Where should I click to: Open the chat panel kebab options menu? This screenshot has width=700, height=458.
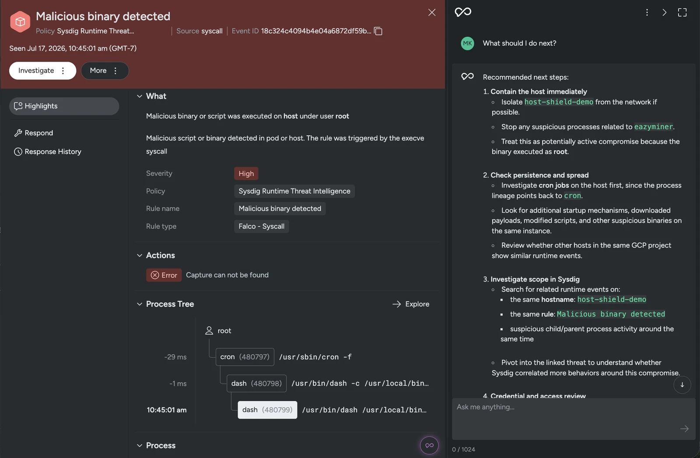point(647,12)
